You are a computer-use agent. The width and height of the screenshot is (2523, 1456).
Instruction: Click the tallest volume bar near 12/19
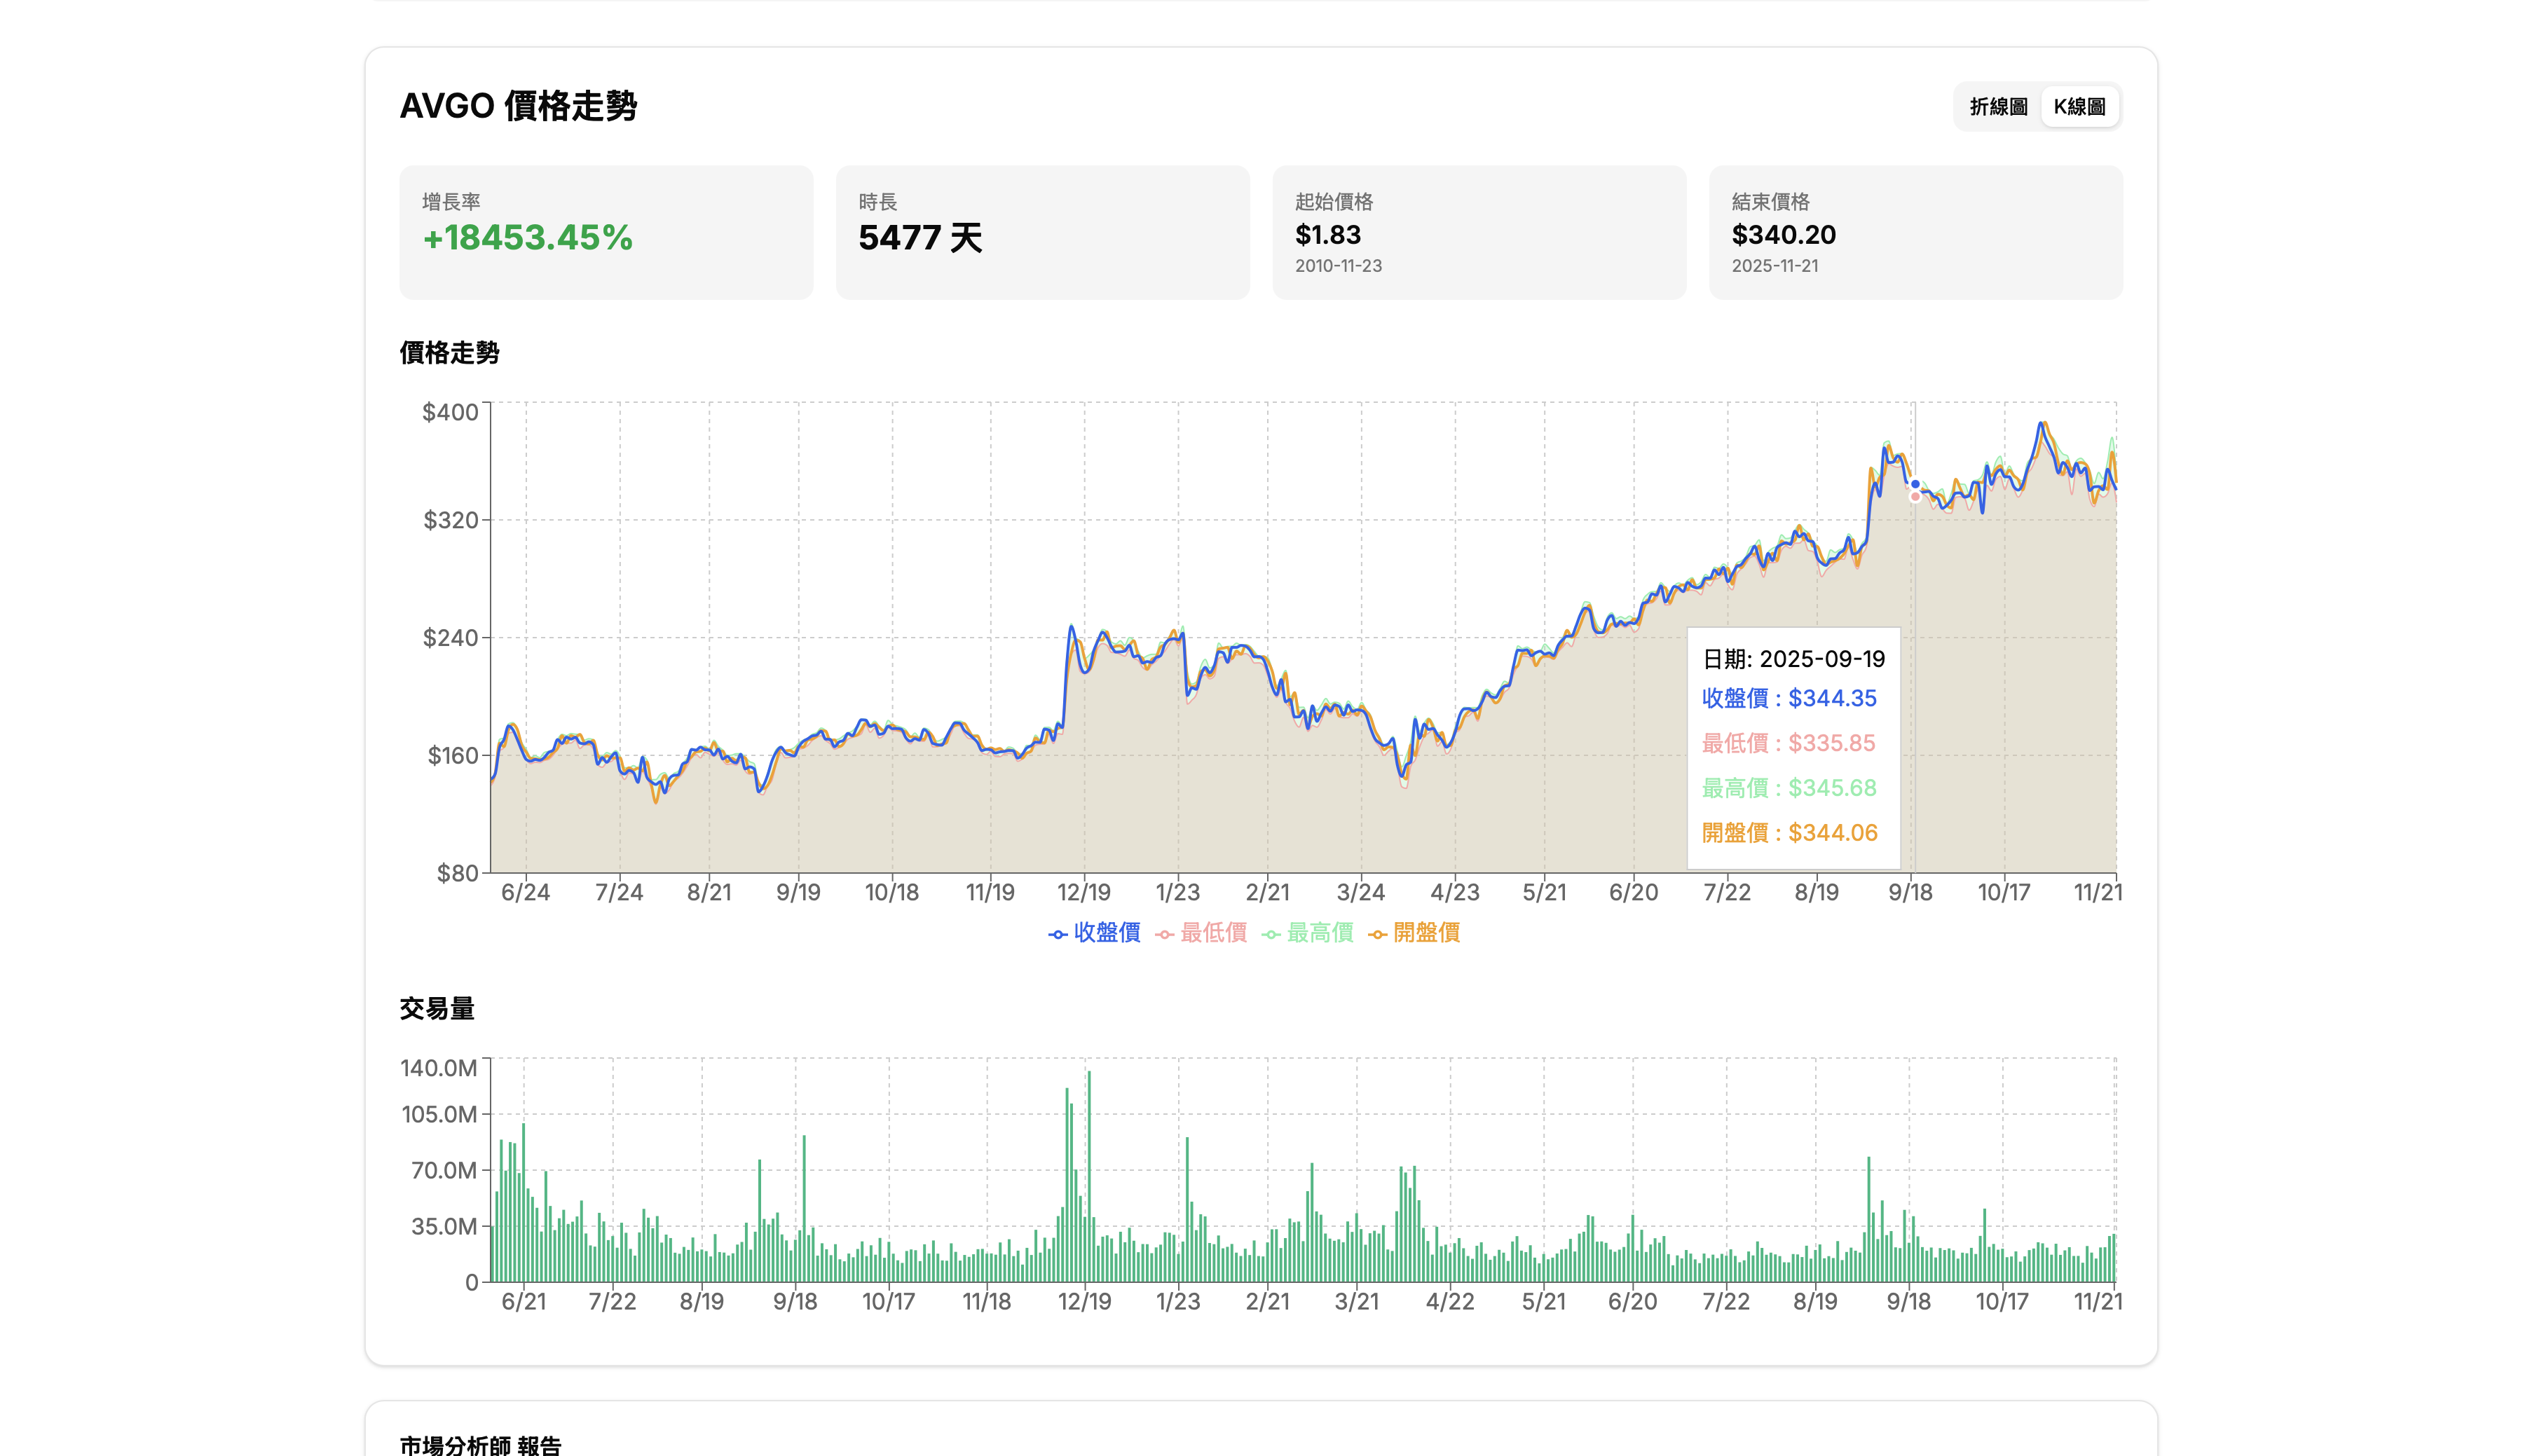coord(1089,1176)
